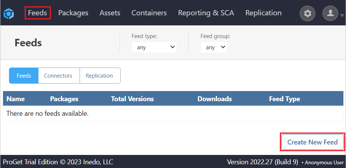Click the Feed Type column header

[x=284, y=99]
